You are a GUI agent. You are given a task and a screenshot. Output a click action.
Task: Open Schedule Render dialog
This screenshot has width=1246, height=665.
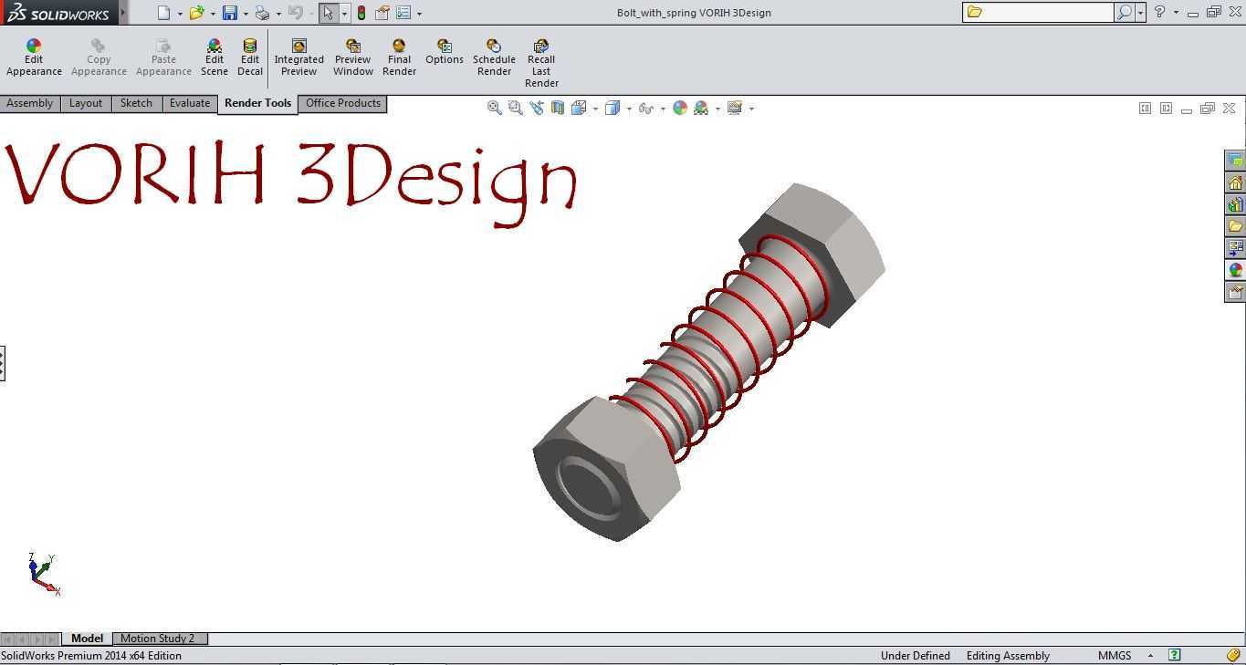pyautogui.click(x=494, y=57)
